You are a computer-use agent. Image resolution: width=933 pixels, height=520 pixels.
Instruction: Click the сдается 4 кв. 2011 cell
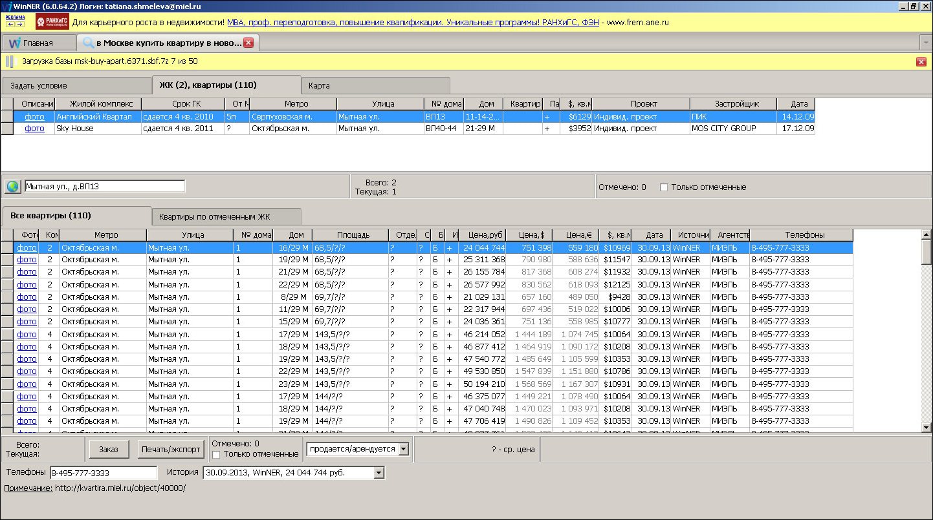pos(183,129)
